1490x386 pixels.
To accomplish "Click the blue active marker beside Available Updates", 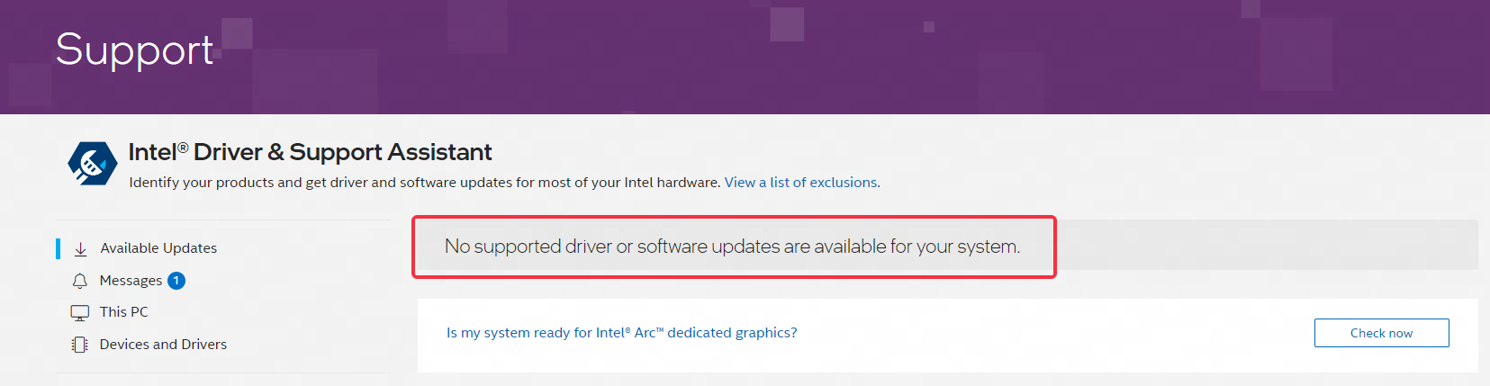I will 59,248.
